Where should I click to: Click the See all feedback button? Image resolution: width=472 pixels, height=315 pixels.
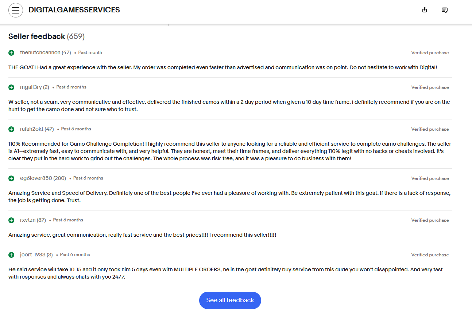[x=230, y=300]
